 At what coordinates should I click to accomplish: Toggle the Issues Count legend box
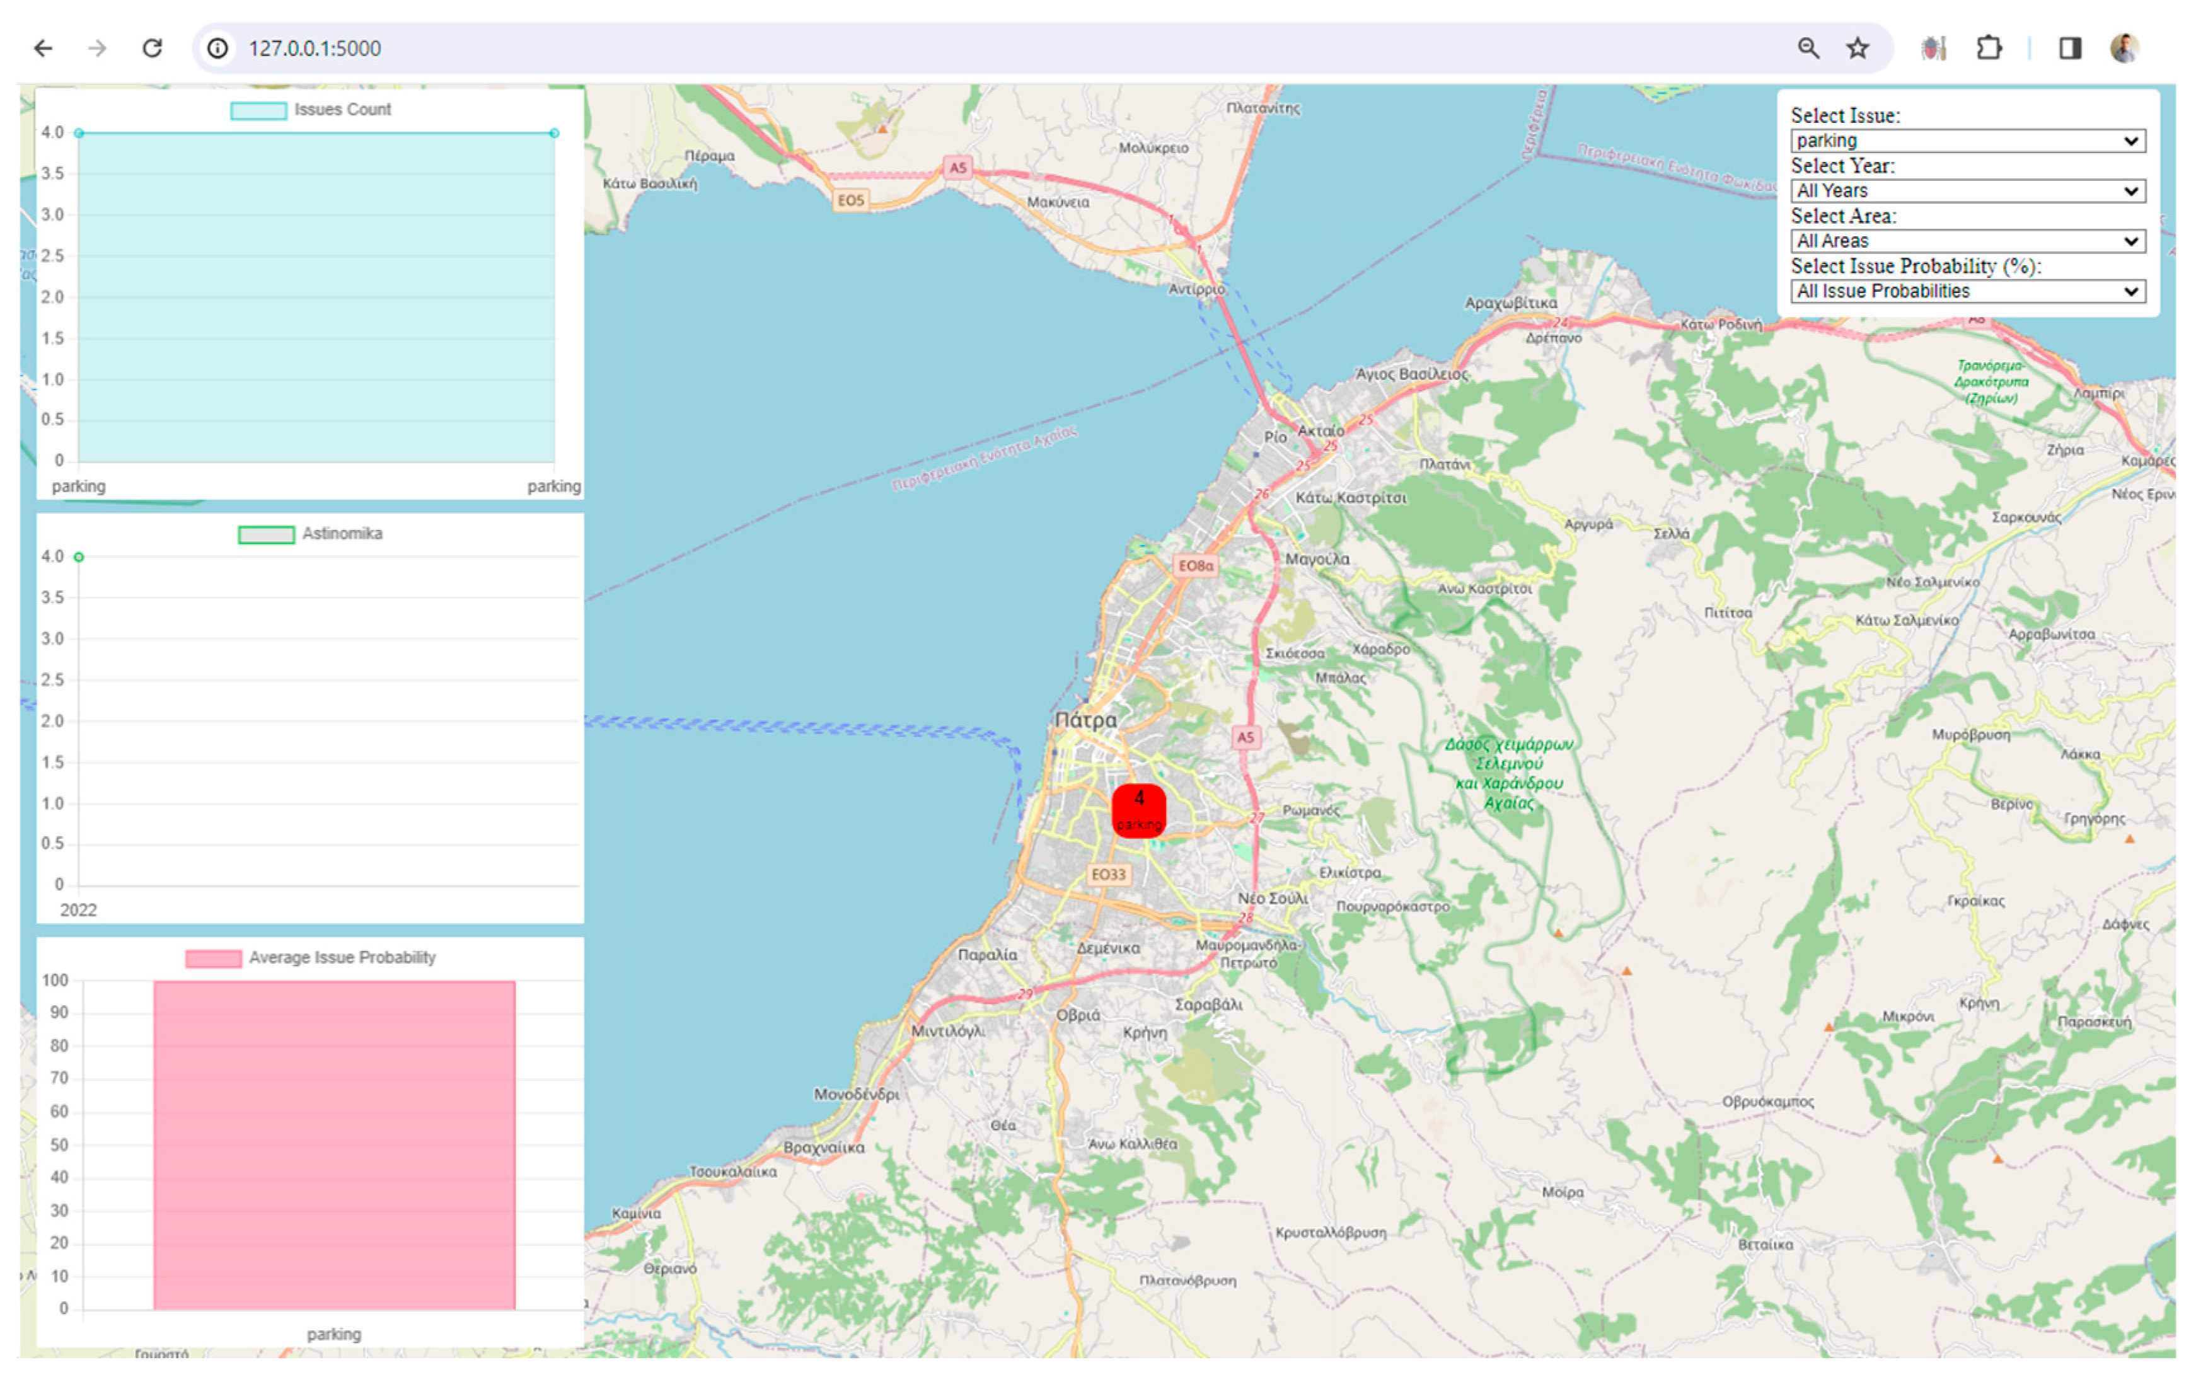(259, 110)
